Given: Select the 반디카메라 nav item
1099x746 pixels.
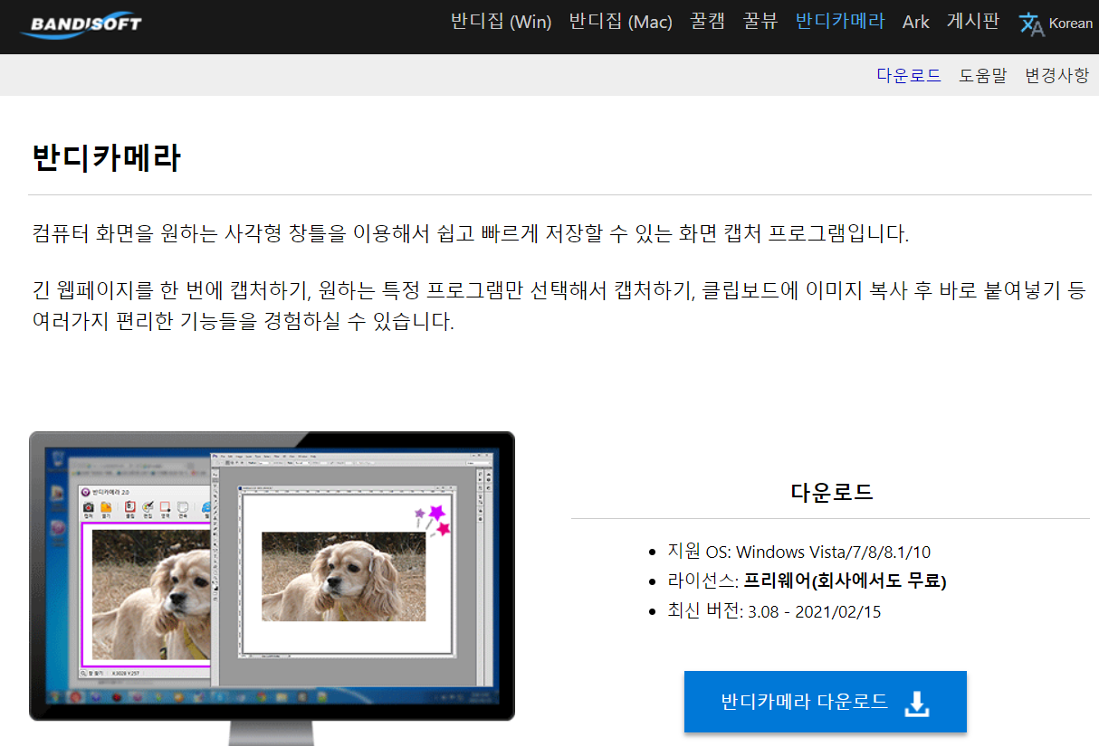Looking at the screenshot, I should click(840, 22).
